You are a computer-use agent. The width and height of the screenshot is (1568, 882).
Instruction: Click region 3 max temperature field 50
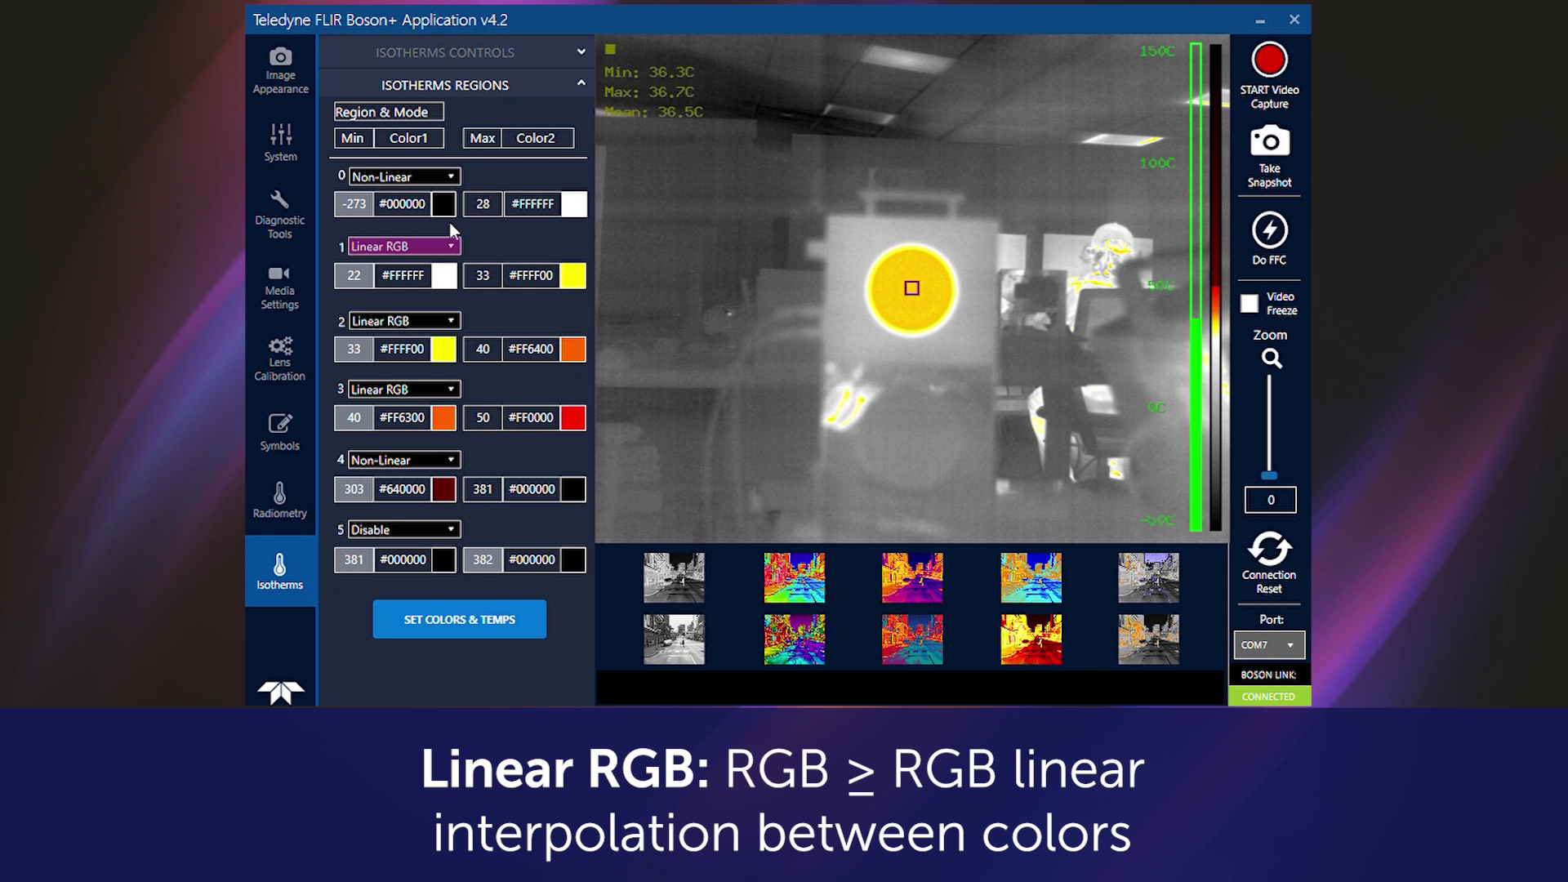coord(483,418)
